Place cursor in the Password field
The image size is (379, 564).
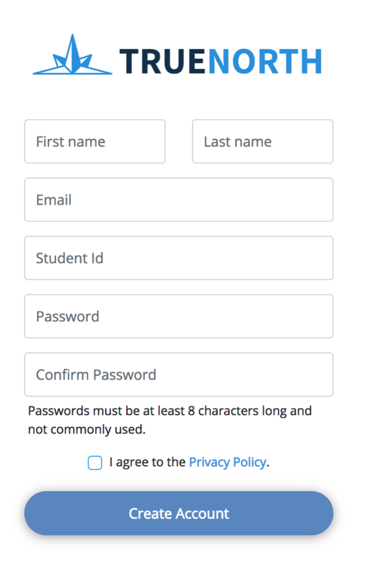coord(178,316)
